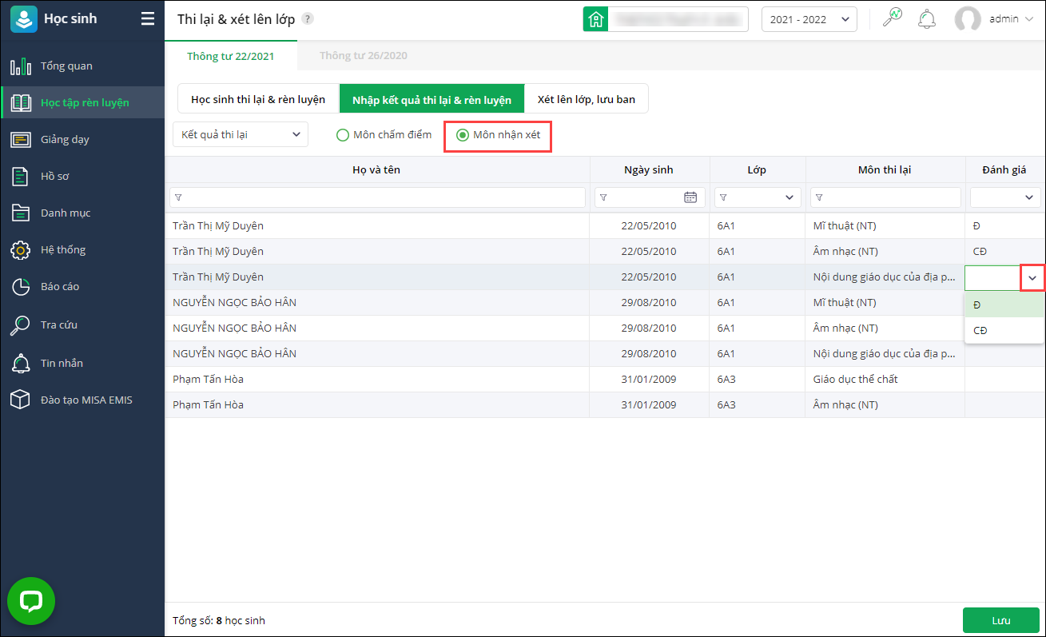Viewport: 1046px width, 637px height.
Task: Click the green school home icon
Action: click(x=595, y=19)
